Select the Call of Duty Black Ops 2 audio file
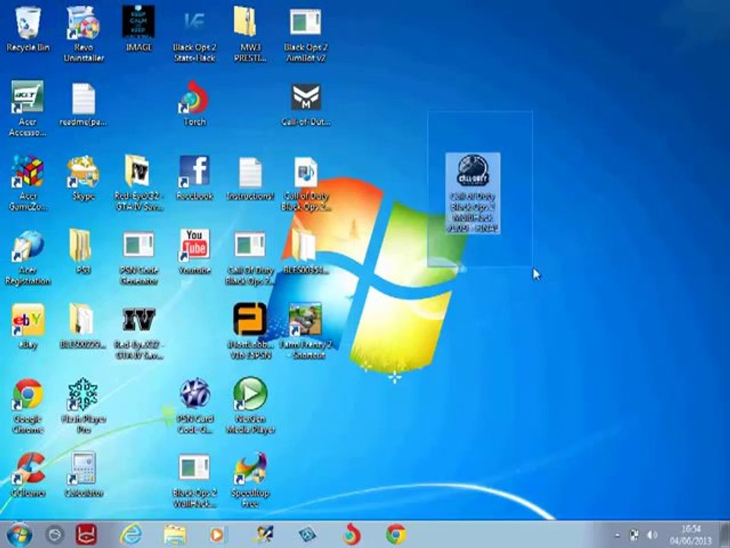 point(306,183)
